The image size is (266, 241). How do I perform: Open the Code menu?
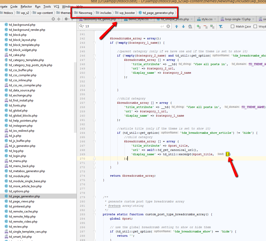(14, 7)
